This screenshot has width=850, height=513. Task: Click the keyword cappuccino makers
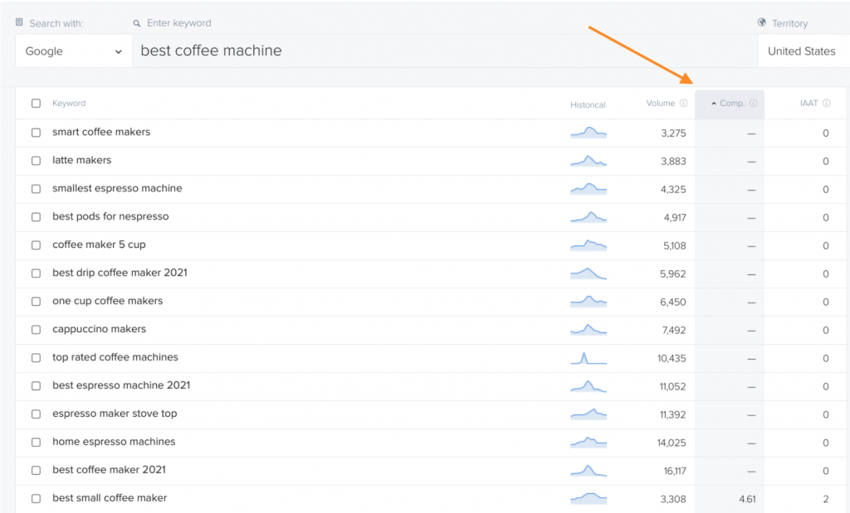[100, 328]
